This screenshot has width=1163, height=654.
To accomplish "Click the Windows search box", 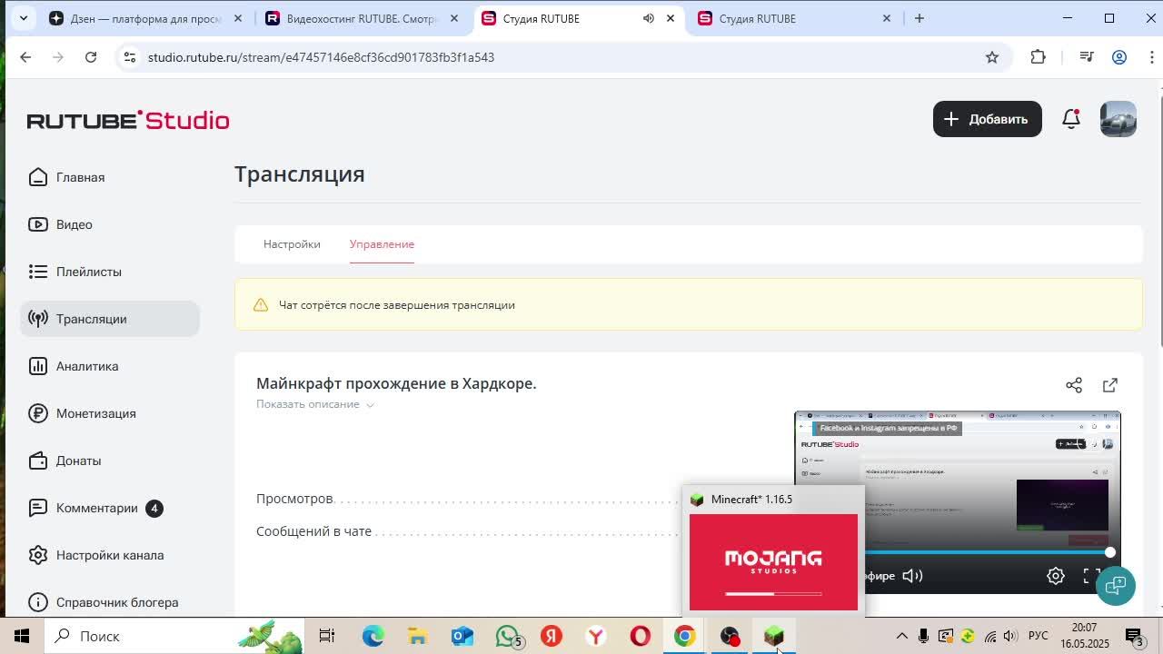I will click(174, 636).
